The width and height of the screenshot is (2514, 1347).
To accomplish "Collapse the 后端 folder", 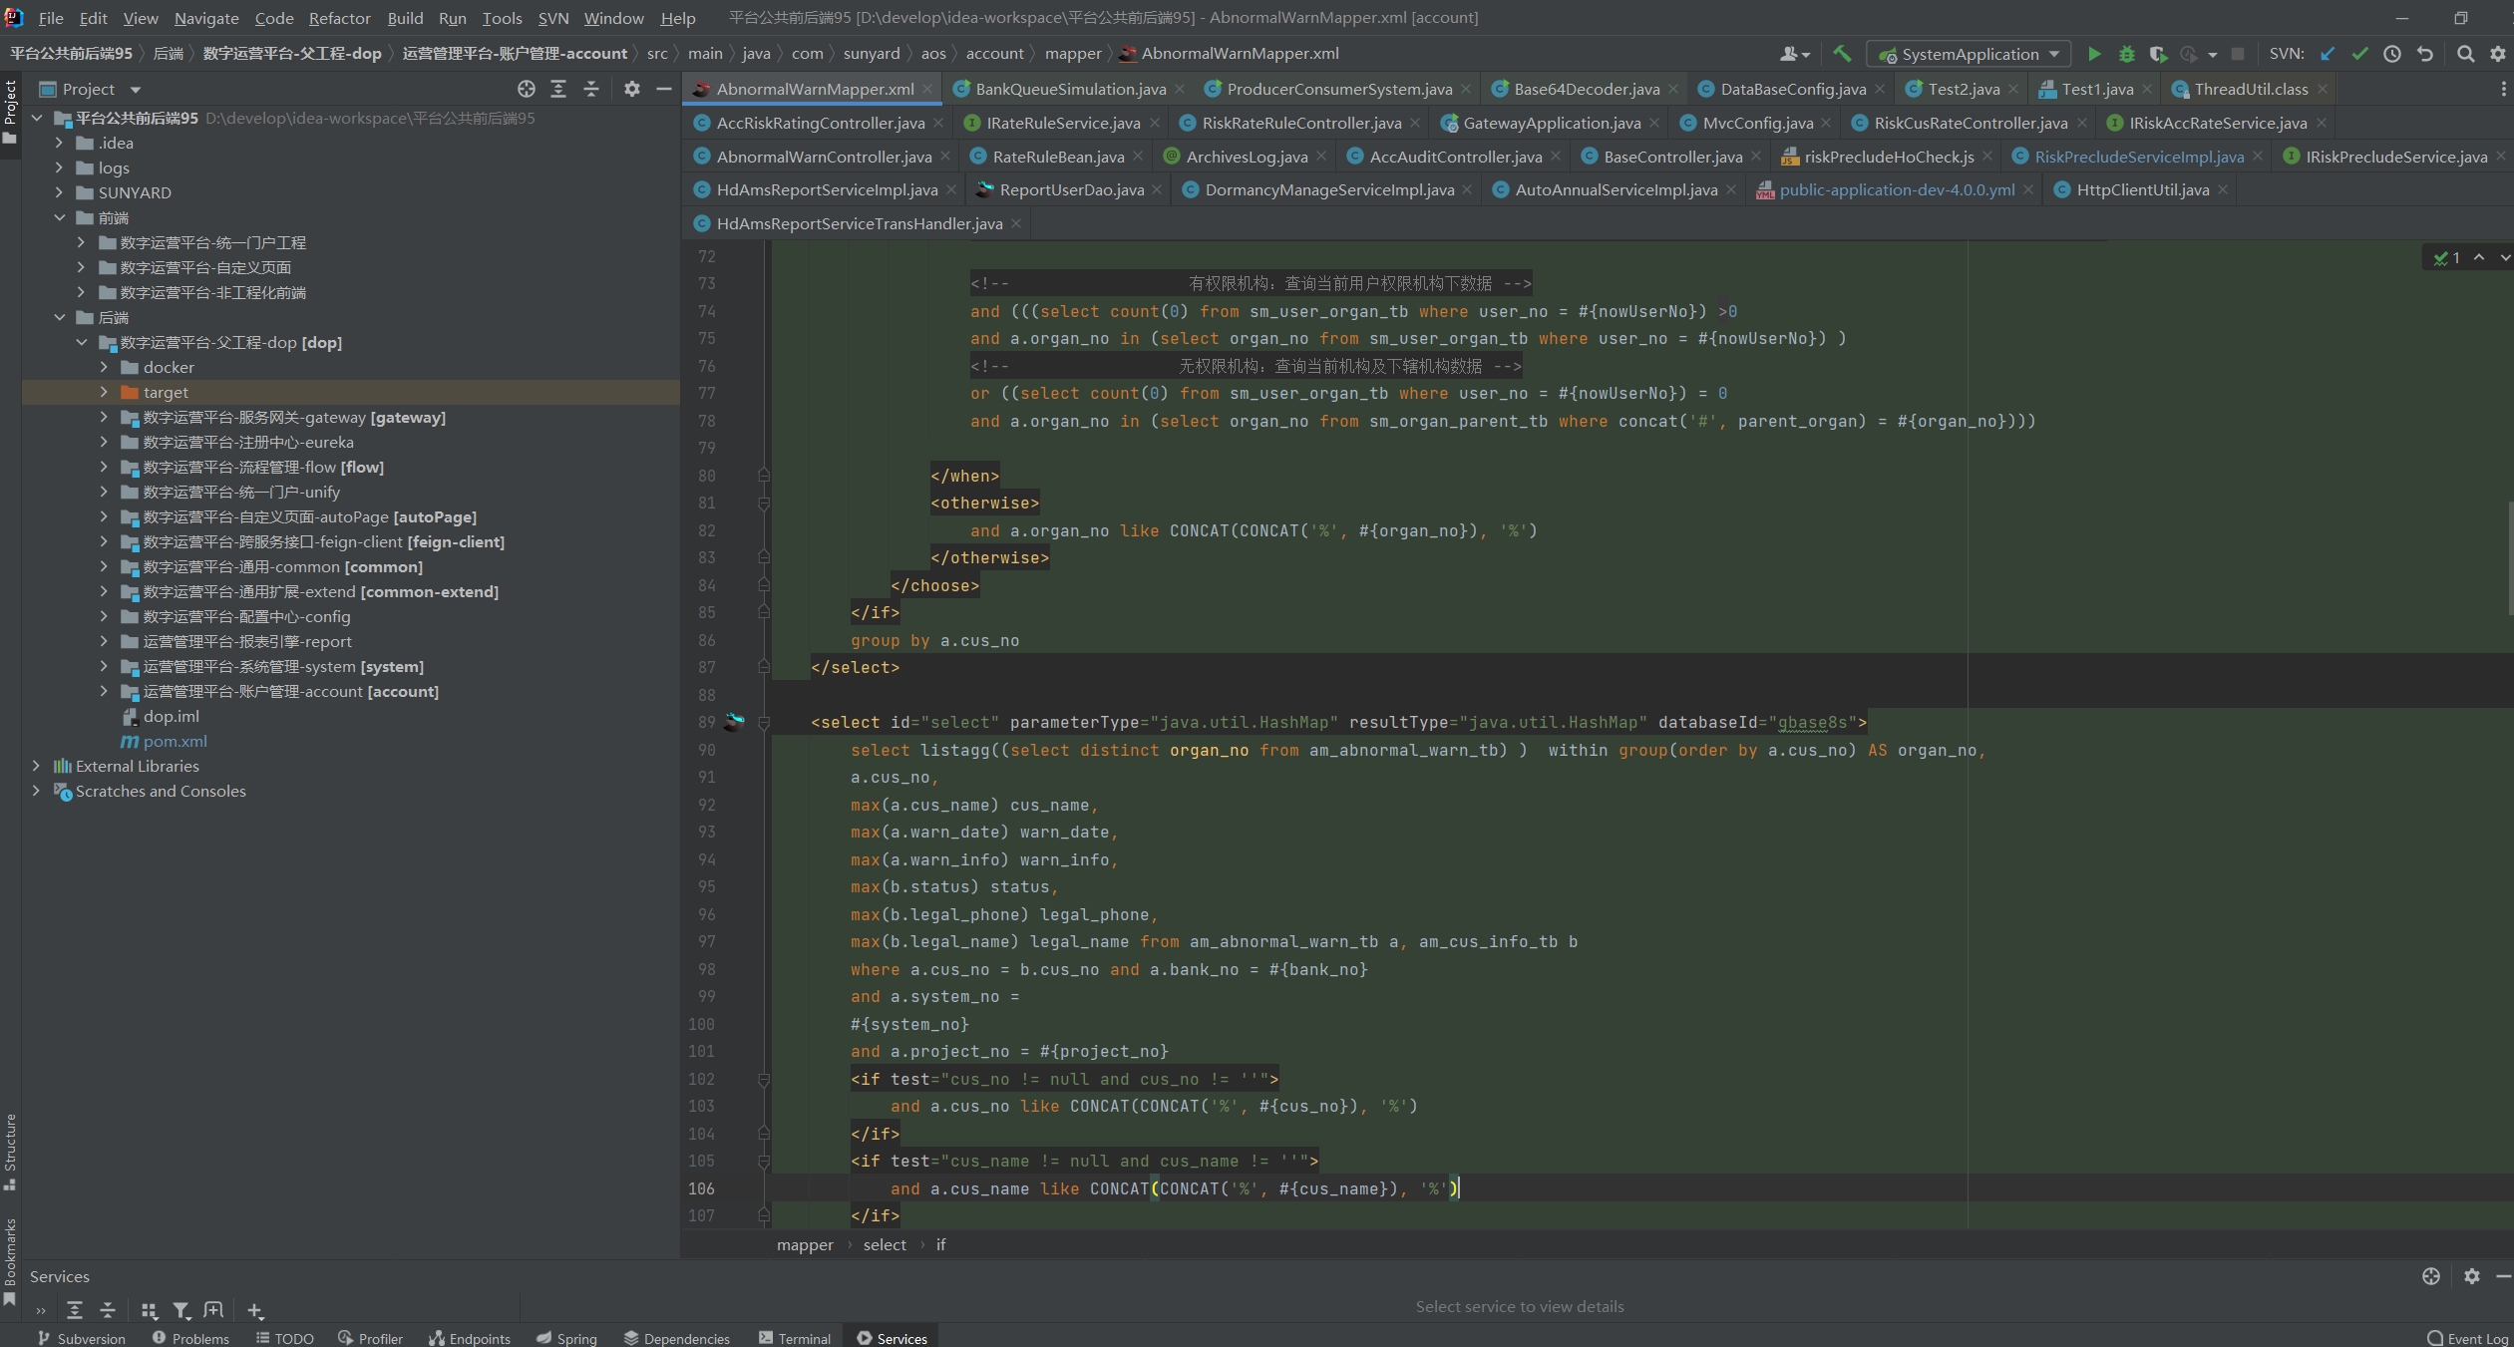I will pos(59,317).
